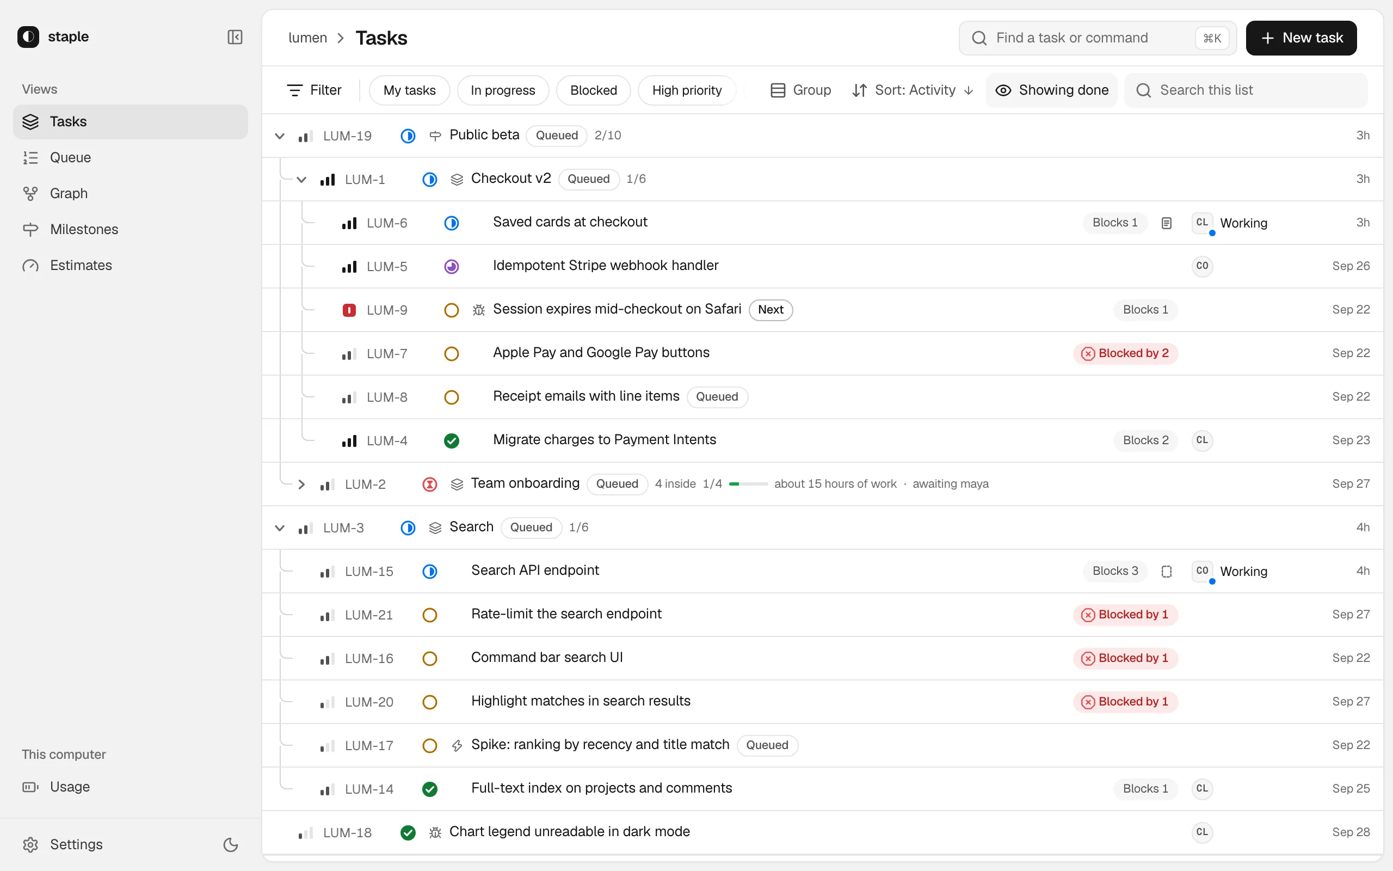Click the bug icon on LUM-18 row
The height and width of the screenshot is (871, 1393).
pyautogui.click(x=435, y=832)
